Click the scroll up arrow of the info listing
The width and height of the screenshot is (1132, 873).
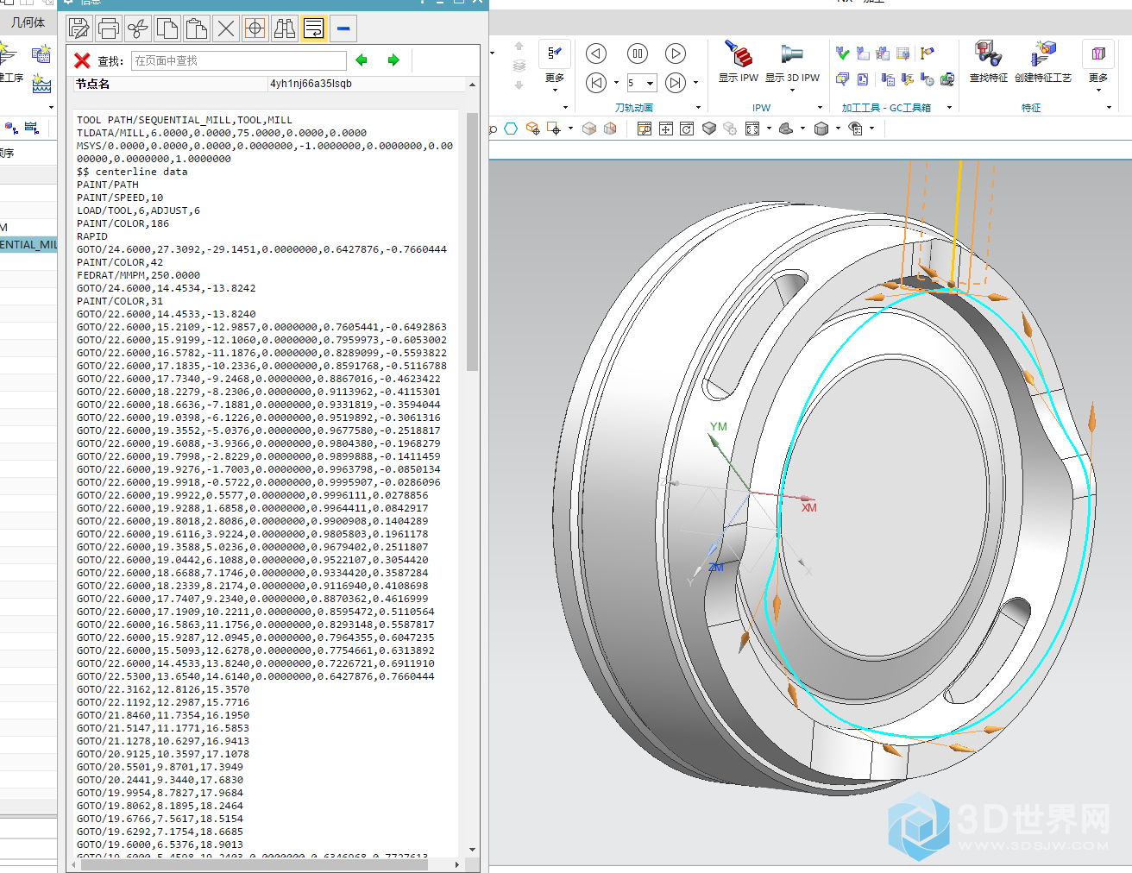(472, 85)
